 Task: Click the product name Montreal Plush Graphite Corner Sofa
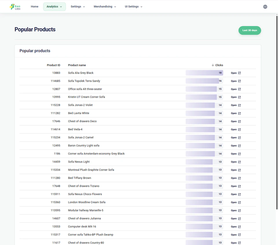tap(91, 170)
